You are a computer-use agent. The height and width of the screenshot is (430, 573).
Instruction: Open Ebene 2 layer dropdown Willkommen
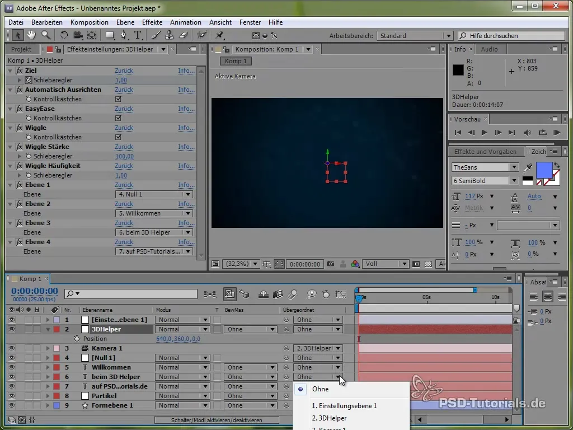154,213
